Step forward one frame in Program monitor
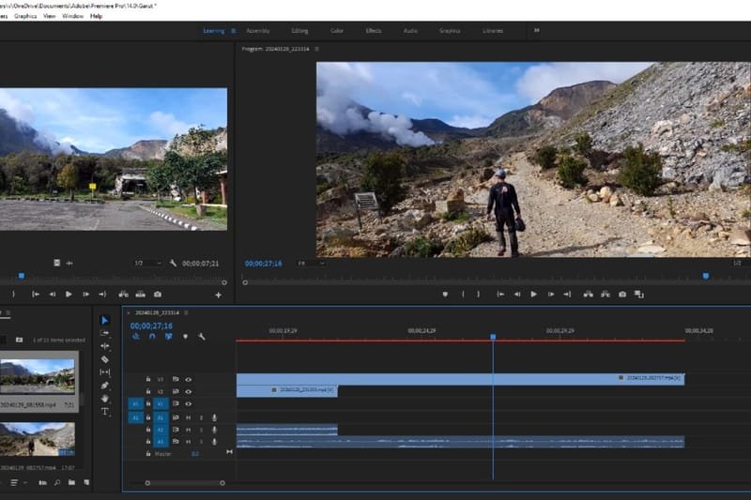The image size is (751, 500). click(551, 295)
